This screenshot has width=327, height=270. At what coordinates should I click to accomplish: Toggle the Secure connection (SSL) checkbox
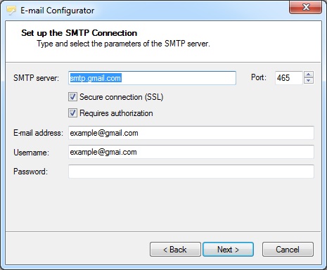pos(72,97)
